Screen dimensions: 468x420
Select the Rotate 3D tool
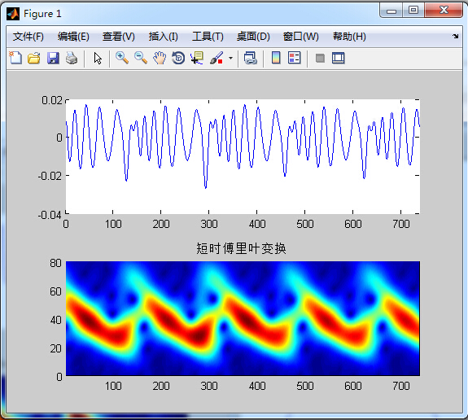tap(178, 58)
